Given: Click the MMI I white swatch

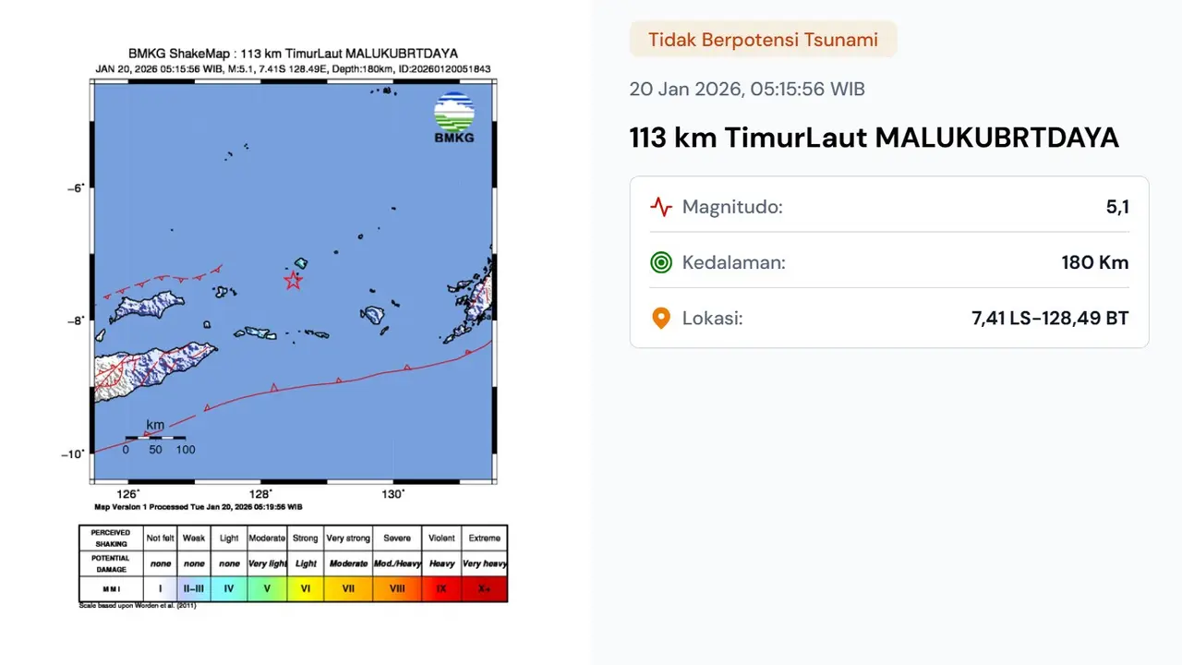Looking at the screenshot, I should 160,588.
